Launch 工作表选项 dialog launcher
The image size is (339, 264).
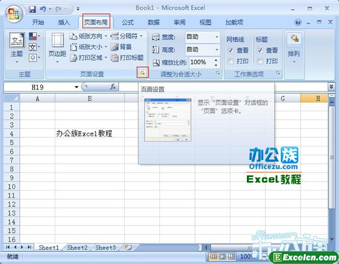[279, 73]
